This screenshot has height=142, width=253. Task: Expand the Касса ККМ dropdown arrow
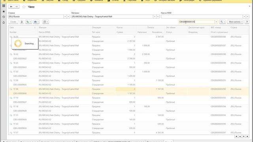(x=244, y=17)
